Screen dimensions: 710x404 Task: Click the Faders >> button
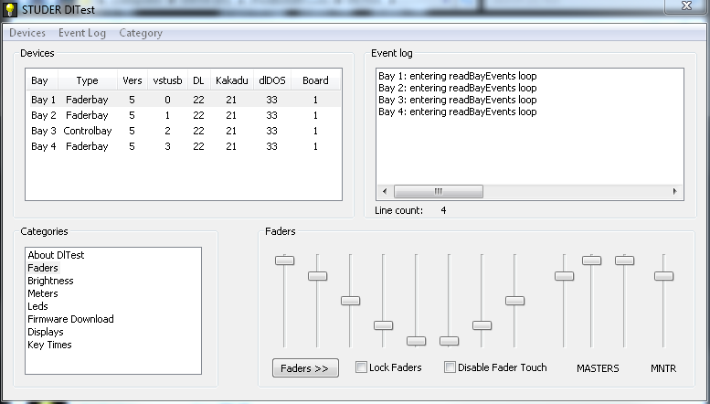click(305, 368)
